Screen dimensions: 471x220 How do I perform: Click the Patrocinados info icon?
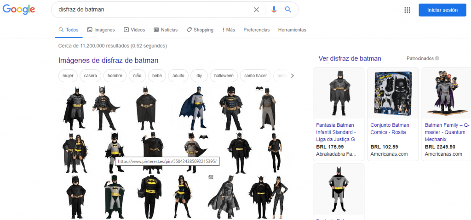click(x=437, y=58)
